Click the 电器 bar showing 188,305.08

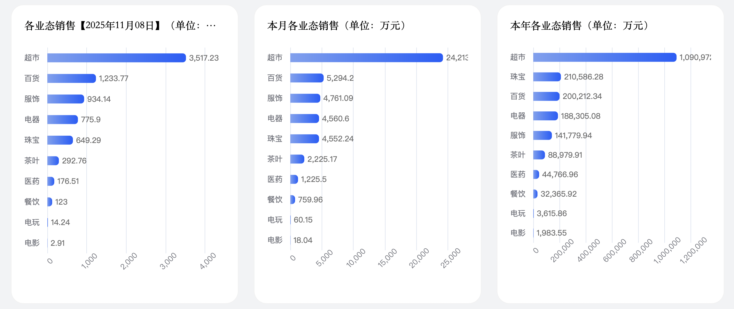545,116
